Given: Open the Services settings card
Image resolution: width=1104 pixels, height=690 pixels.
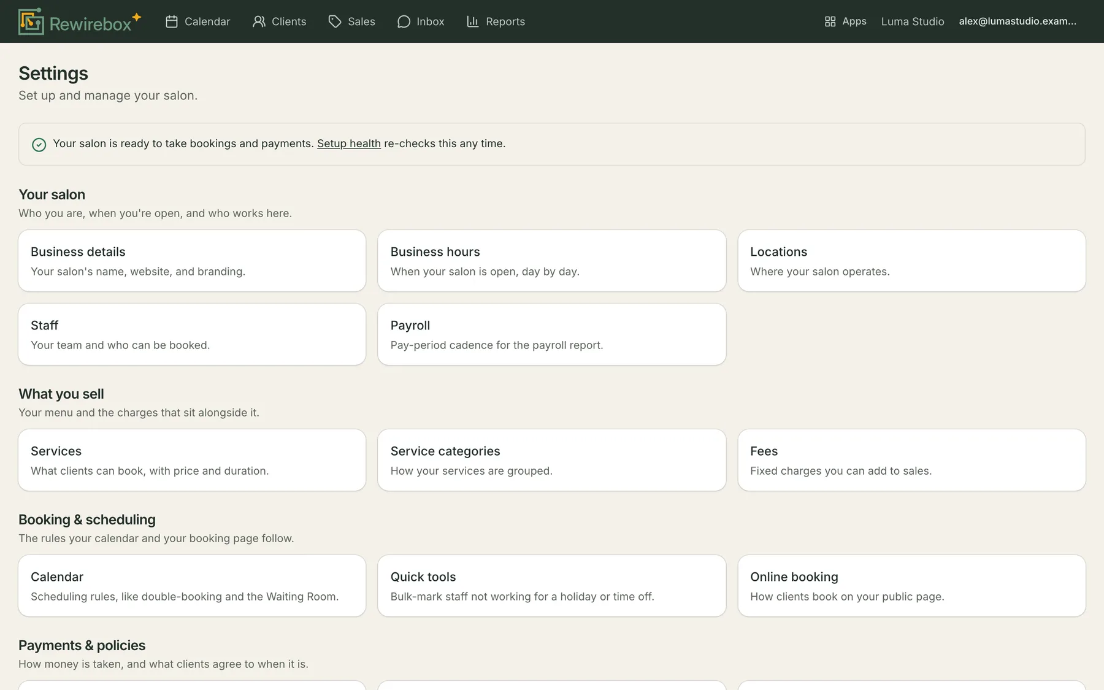Looking at the screenshot, I should pos(192,460).
